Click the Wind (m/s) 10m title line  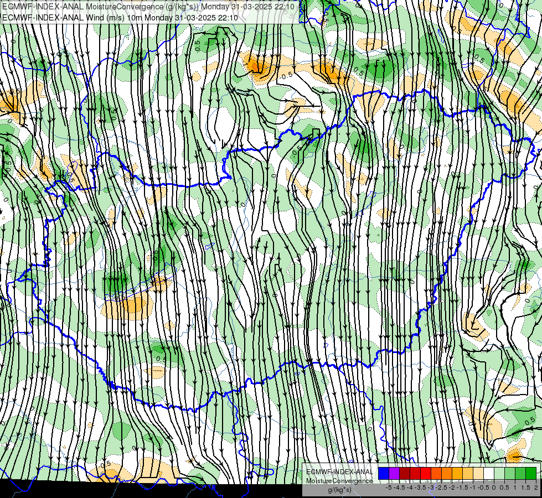coord(120,17)
